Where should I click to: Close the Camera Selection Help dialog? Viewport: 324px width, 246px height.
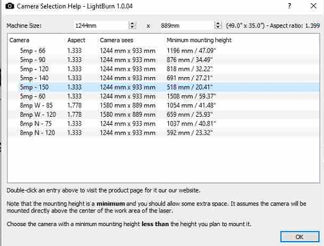313,6
